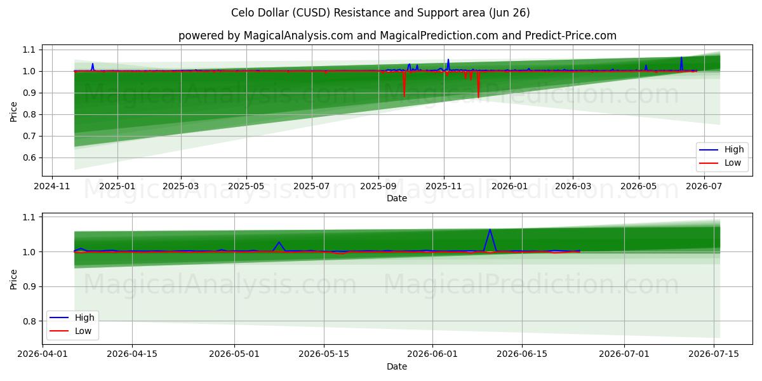The width and height of the screenshot is (762, 381).
Task: Click the 'Price' axis label of bottom chart
Action: [x=14, y=279]
